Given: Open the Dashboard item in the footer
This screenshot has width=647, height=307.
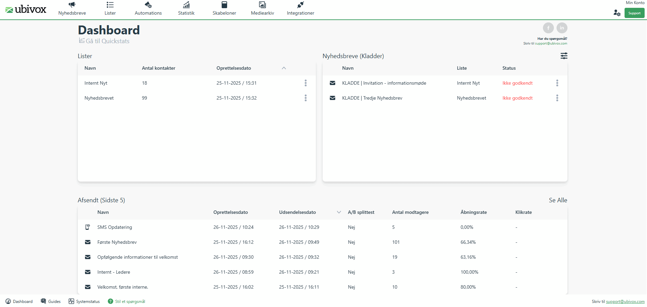Looking at the screenshot, I should (19, 301).
